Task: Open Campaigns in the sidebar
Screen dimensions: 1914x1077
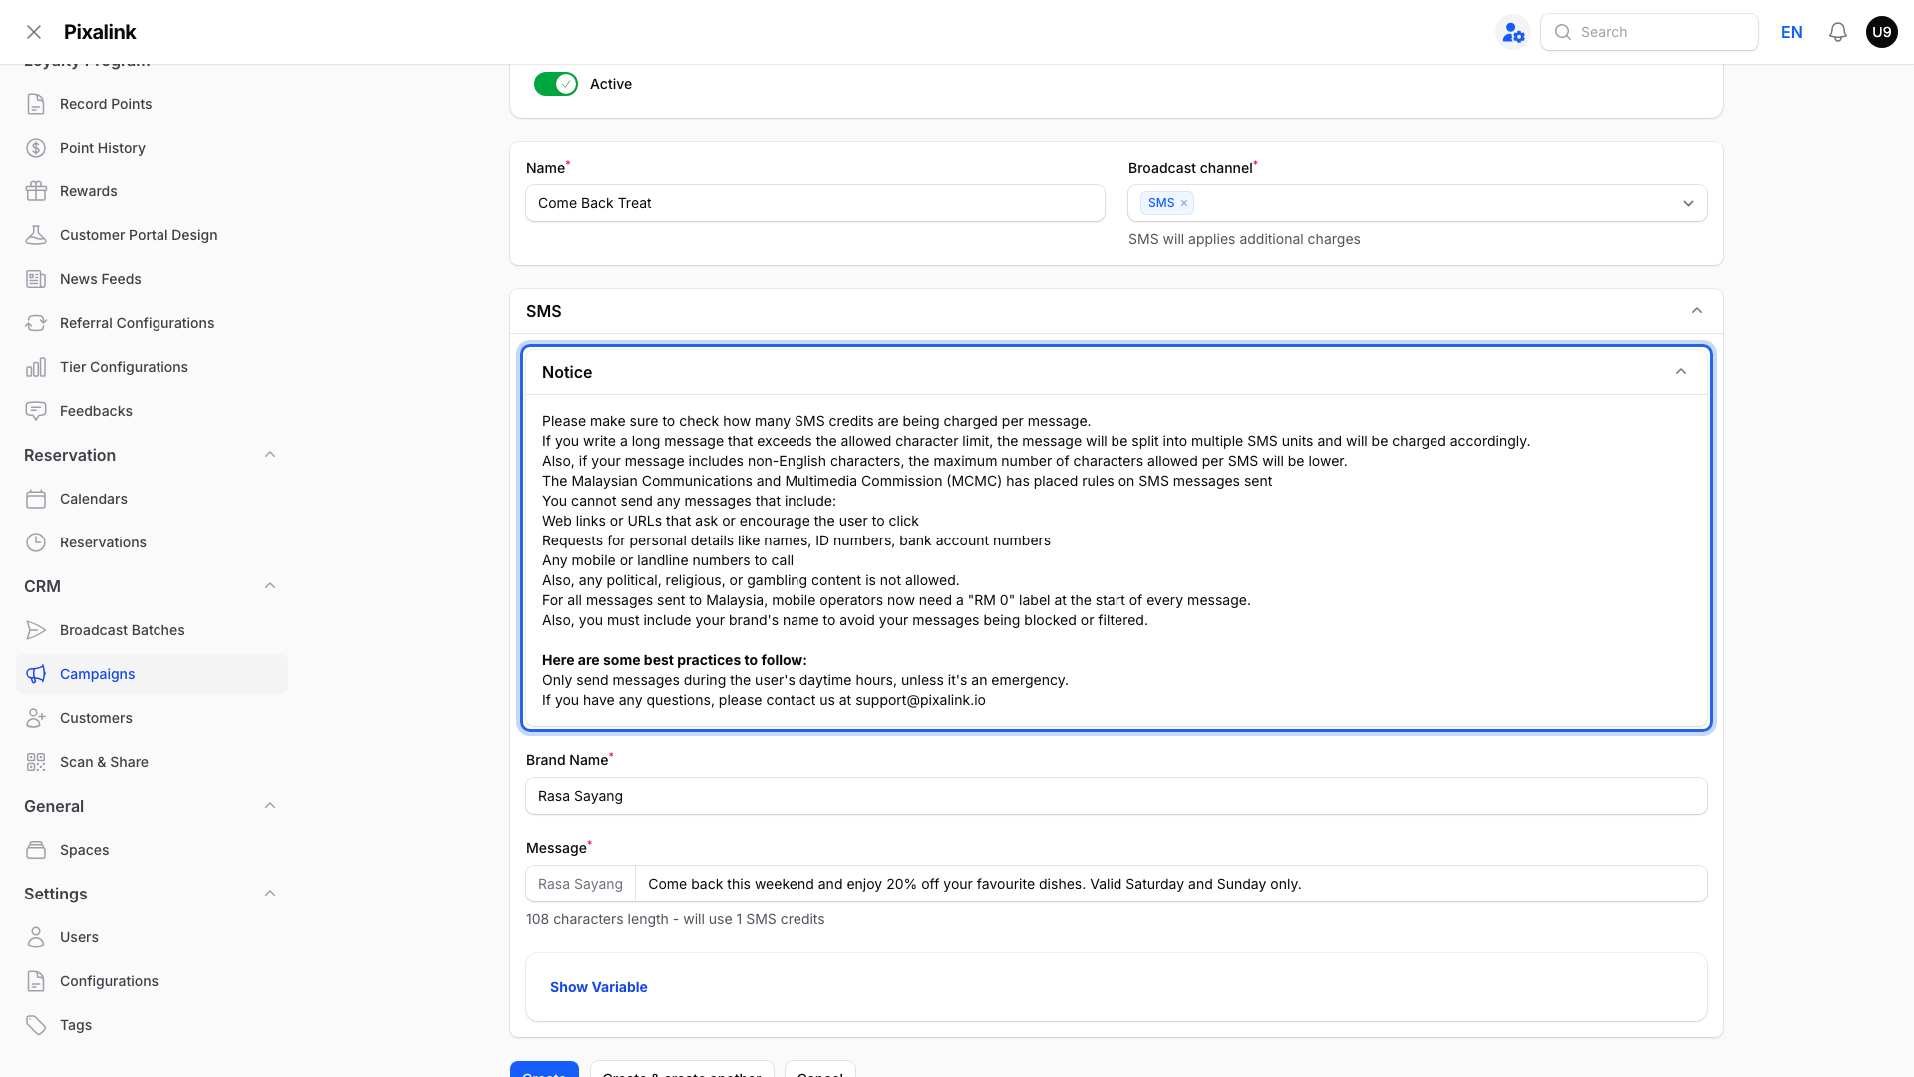Action: point(152,674)
